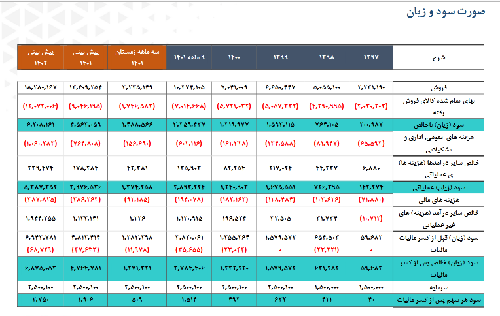Select the شرح column header
The height and width of the screenshot is (316, 500).
click(x=438, y=57)
